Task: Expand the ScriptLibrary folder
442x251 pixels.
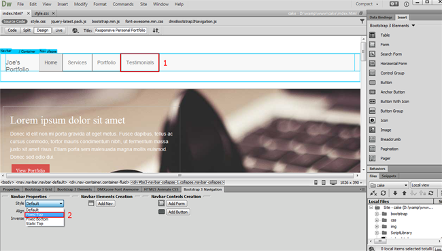Action: tap(377, 233)
